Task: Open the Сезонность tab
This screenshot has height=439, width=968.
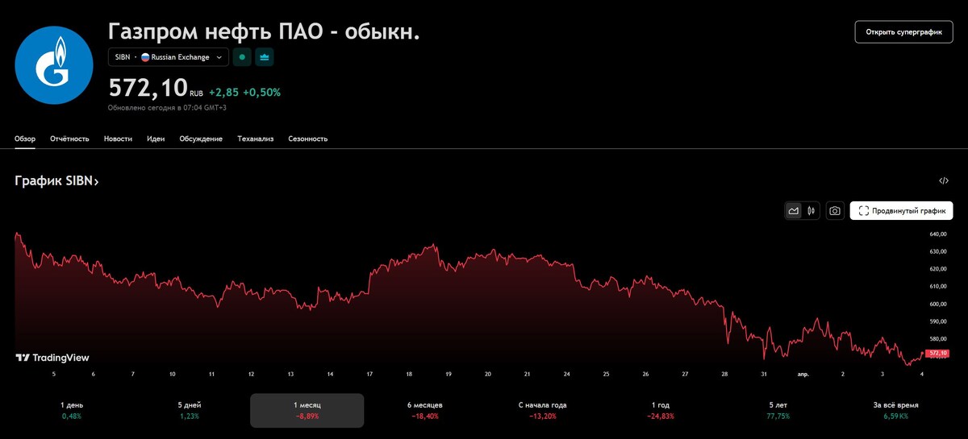Action: [x=308, y=139]
